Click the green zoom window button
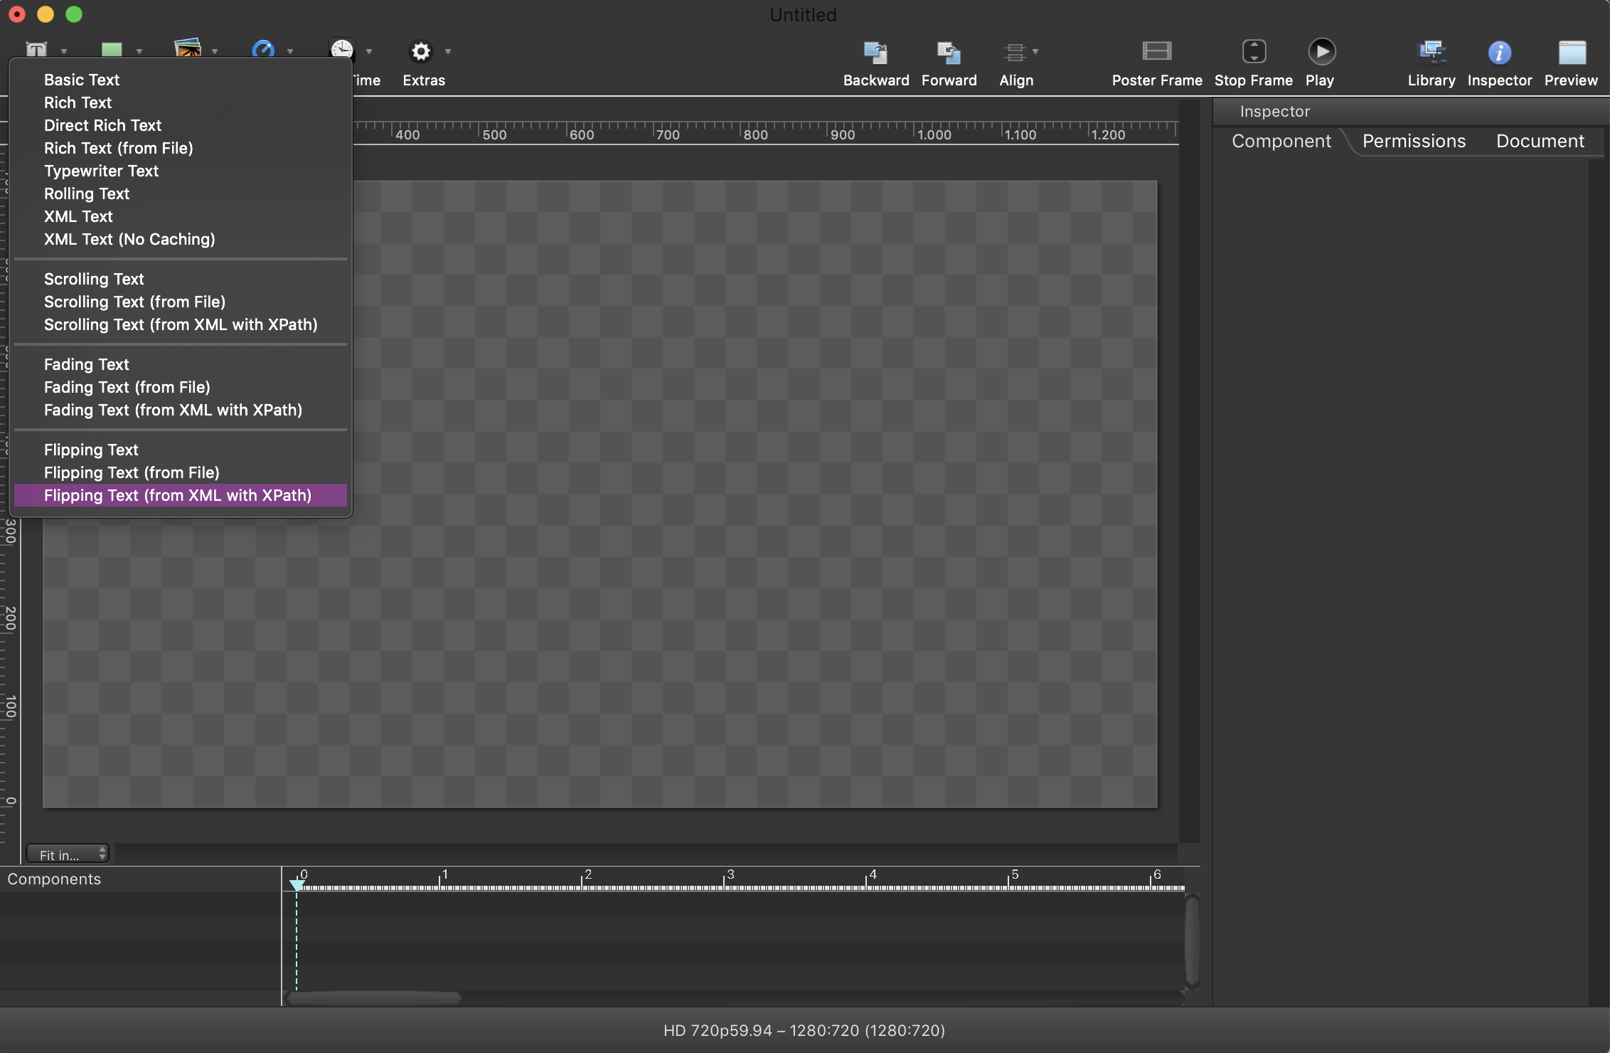Screen dimensions: 1610x1053 (x=74, y=14)
